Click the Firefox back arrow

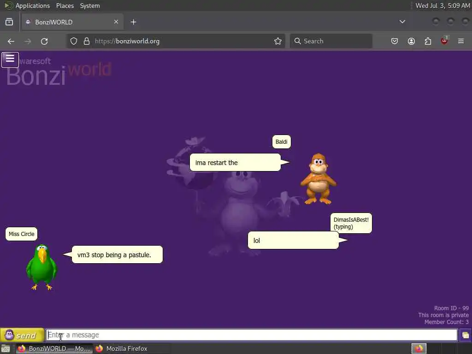11,41
